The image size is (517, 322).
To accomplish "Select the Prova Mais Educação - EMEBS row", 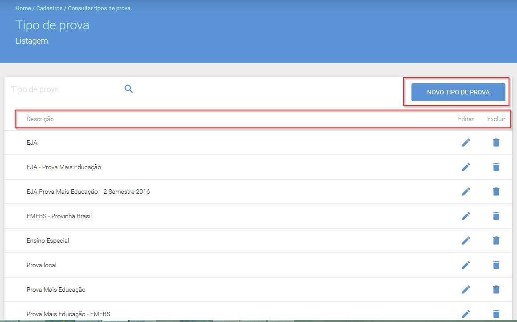I will click(x=258, y=314).
